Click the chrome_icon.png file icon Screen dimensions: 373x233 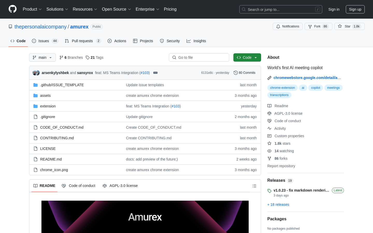pos(35,170)
